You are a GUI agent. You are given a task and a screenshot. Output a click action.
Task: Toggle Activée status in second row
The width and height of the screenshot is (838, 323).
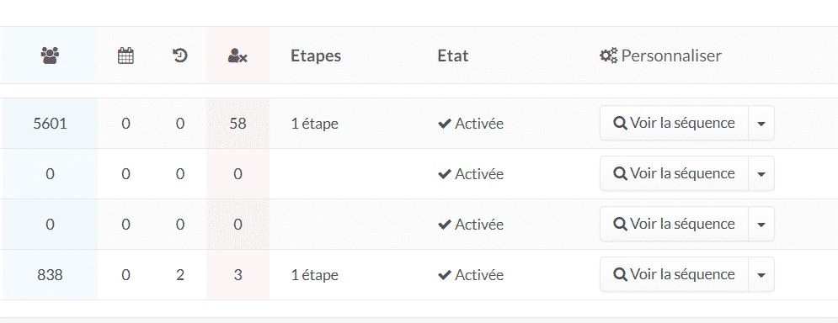[470, 174]
